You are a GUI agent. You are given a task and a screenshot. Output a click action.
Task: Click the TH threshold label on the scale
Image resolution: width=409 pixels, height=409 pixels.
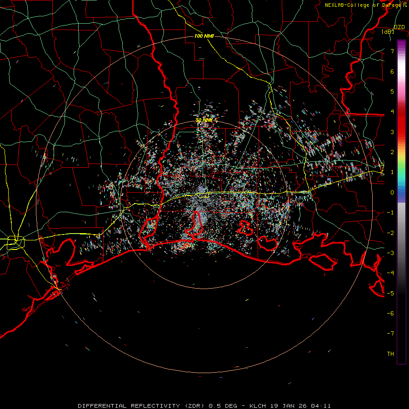click(x=390, y=354)
